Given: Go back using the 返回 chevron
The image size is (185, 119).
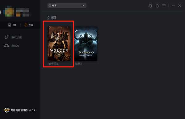Looking at the screenshot, I should pos(48,18).
